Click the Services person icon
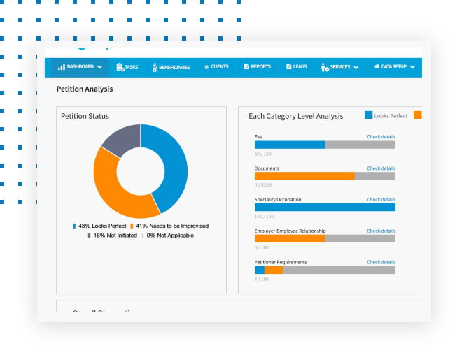Screen dimensions: 462x355 pyautogui.click(x=325, y=67)
